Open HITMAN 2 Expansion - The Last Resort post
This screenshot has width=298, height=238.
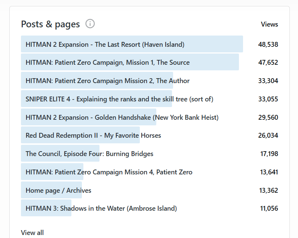(x=105, y=45)
